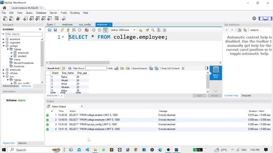The width and height of the screenshot is (273, 153).
Task: Create a new SQL tab from main toolbar
Action: click(x=5, y=18)
